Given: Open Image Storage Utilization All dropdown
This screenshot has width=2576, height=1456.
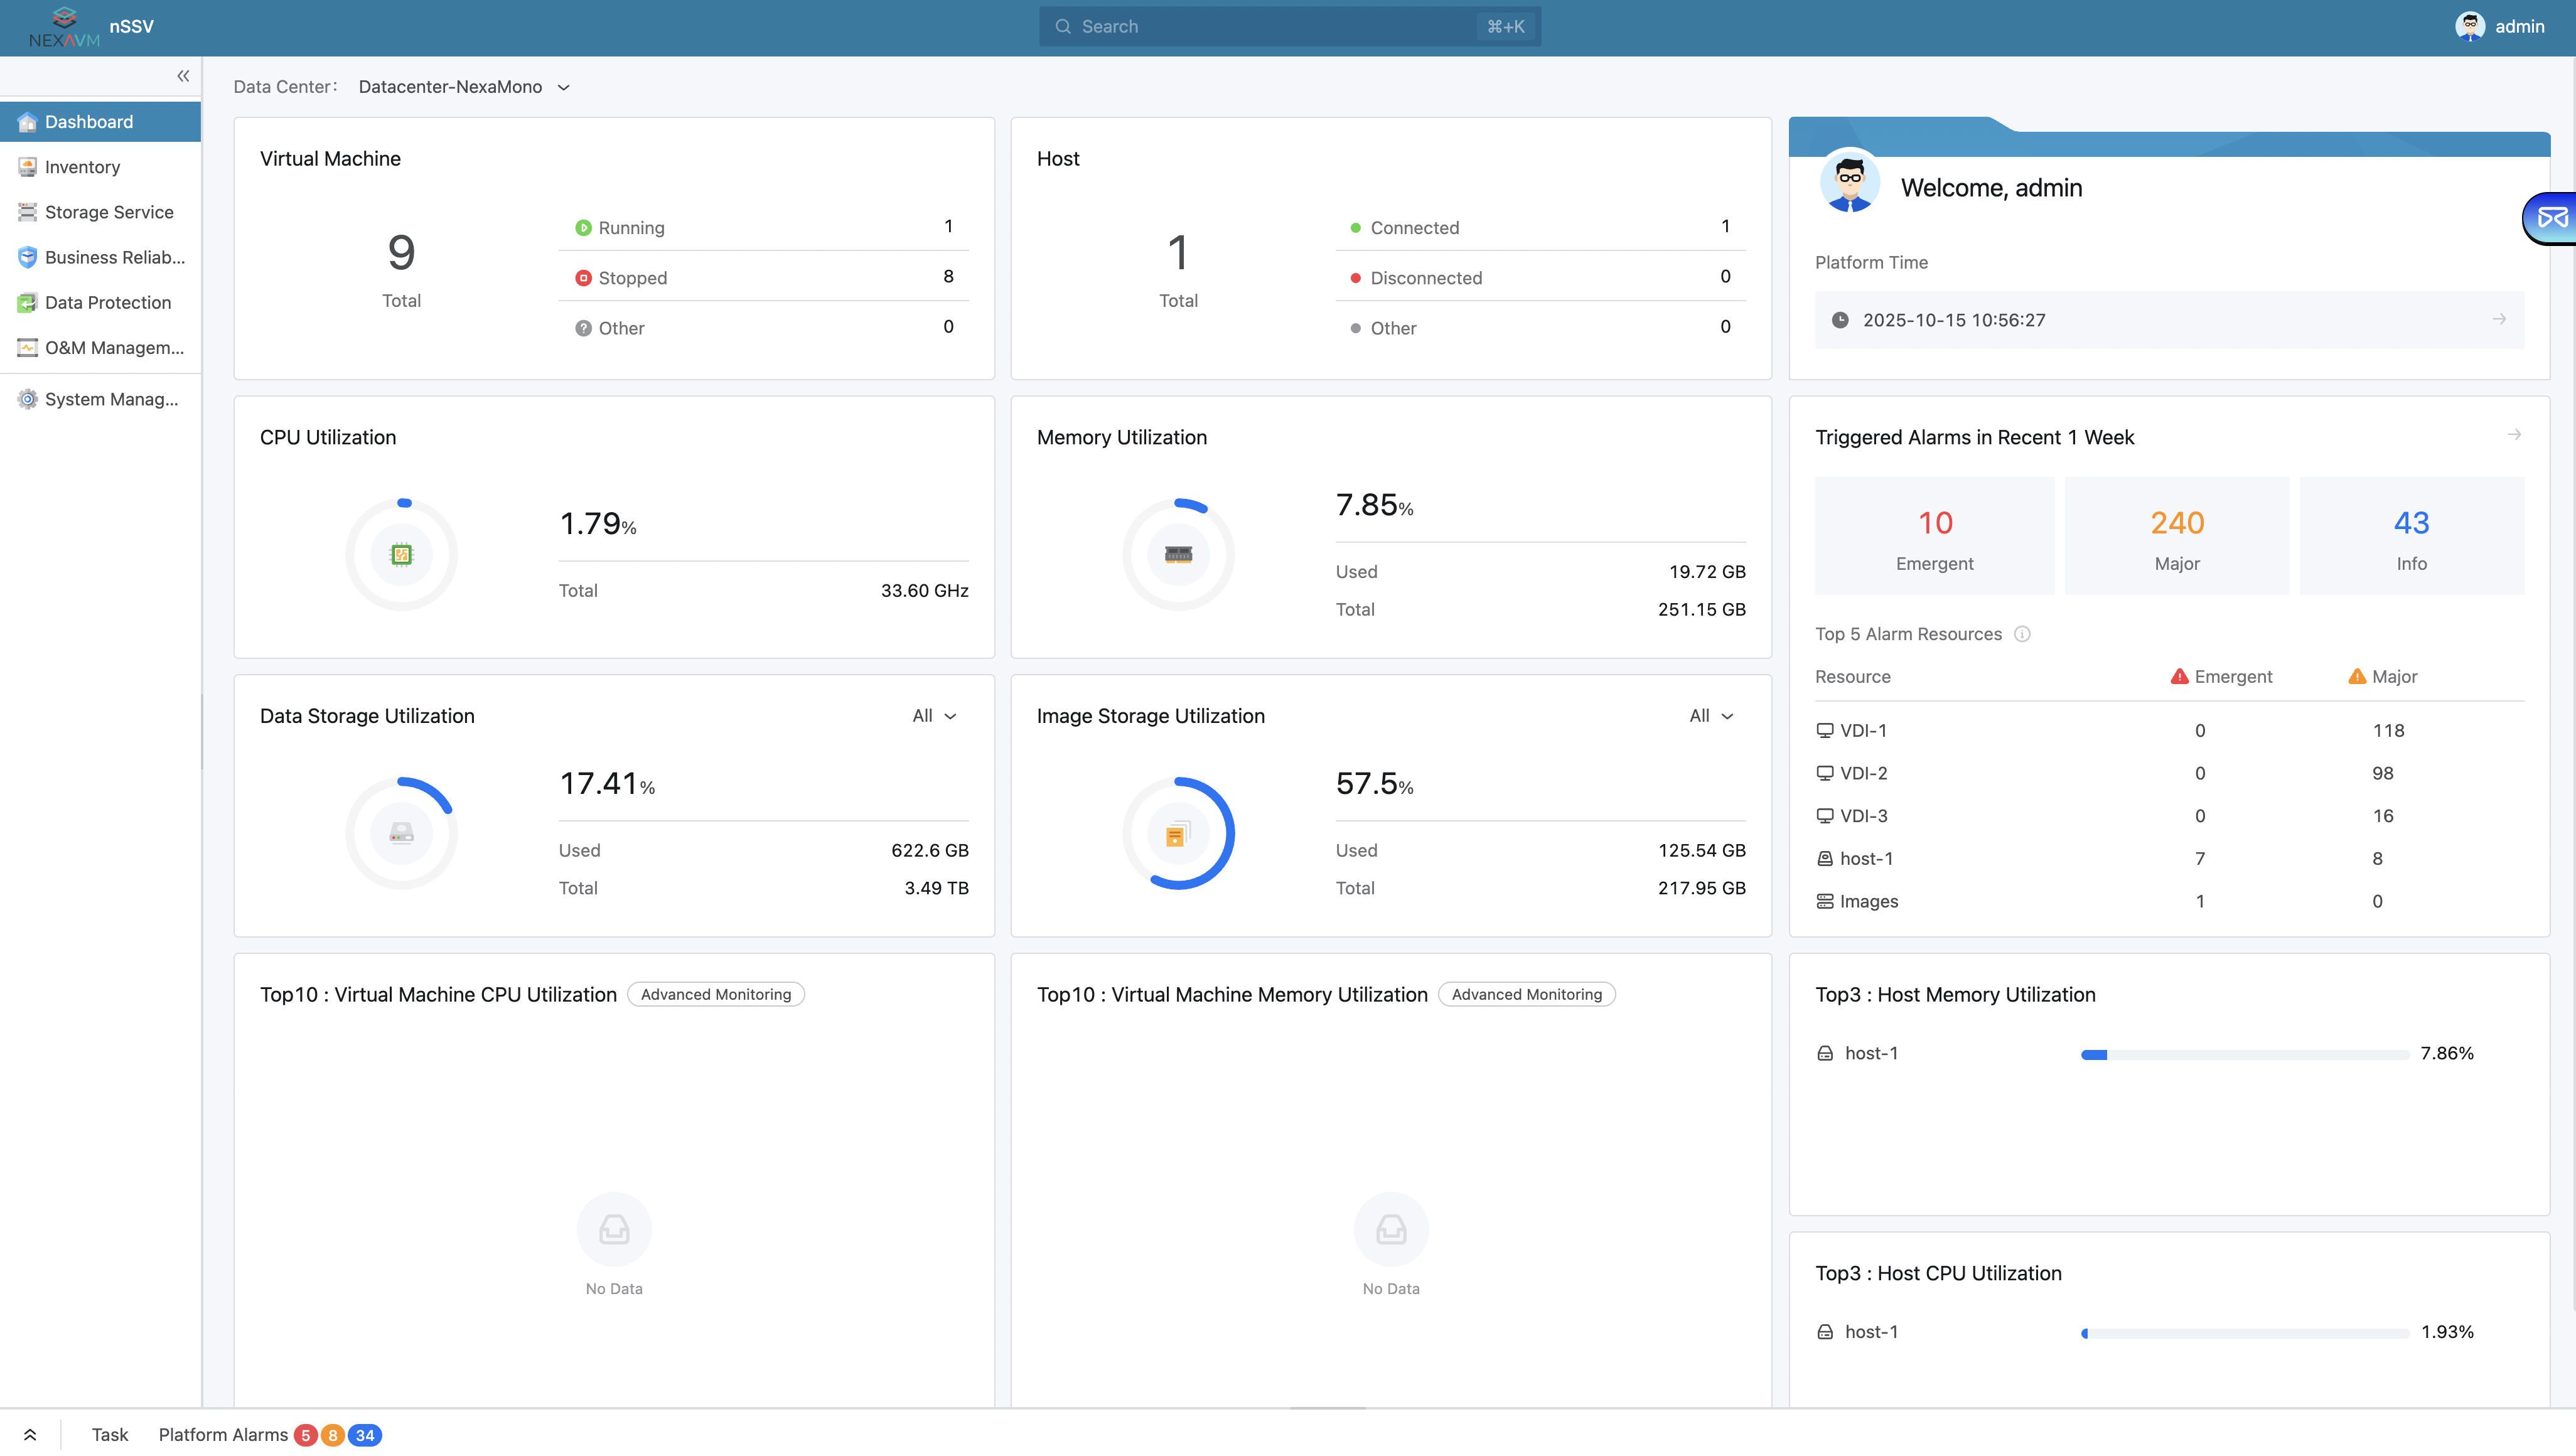Looking at the screenshot, I should coord(1711,716).
